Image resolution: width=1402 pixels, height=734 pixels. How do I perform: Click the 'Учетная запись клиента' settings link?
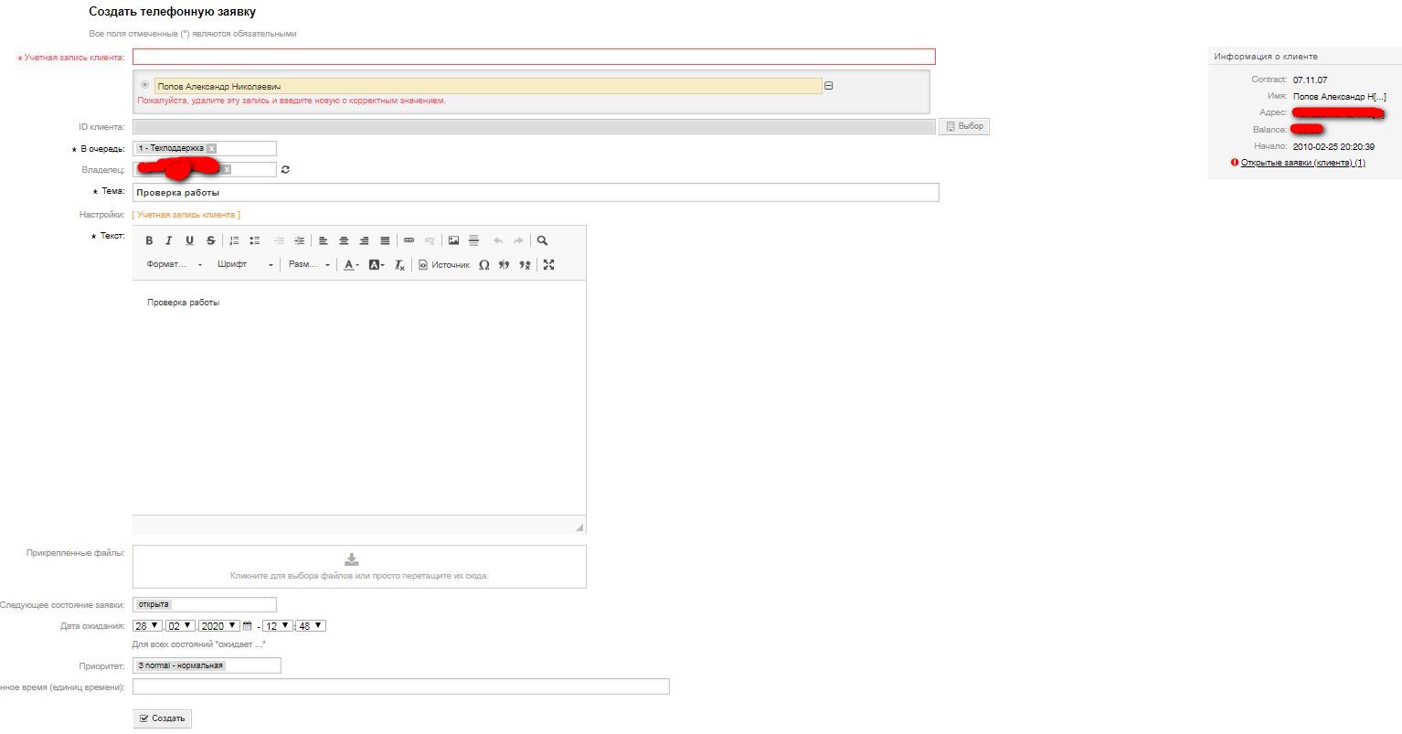pos(188,215)
